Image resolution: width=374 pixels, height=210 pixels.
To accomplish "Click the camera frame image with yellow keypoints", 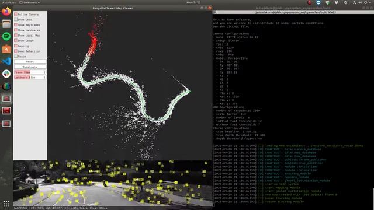I will pos(113,183).
